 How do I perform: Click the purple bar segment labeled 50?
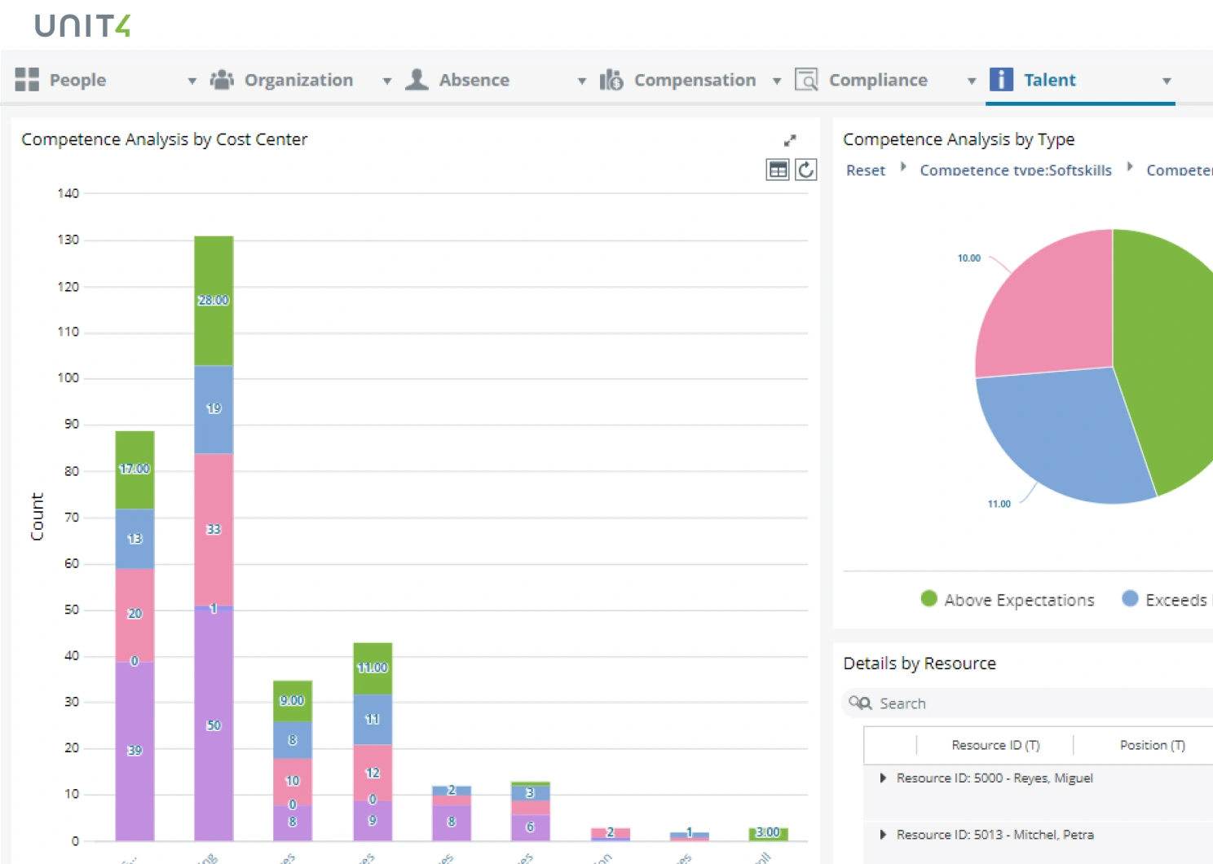(x=214, y=725)
